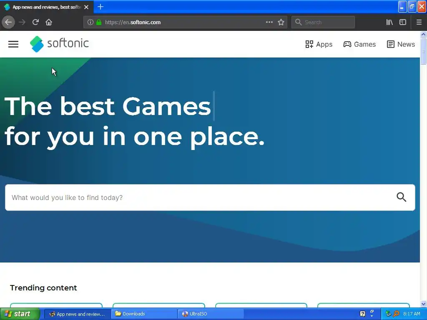427x320 pixels.
Task: Click the scrollbar up arrow
Action: [423, 34]
